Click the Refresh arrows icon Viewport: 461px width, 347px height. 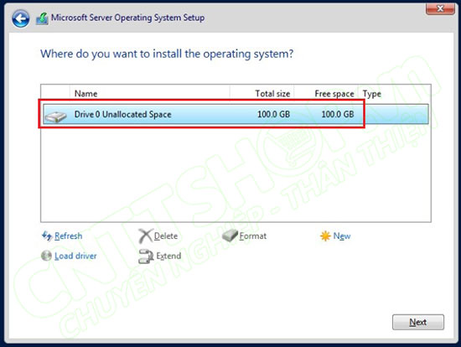(47, 236)
